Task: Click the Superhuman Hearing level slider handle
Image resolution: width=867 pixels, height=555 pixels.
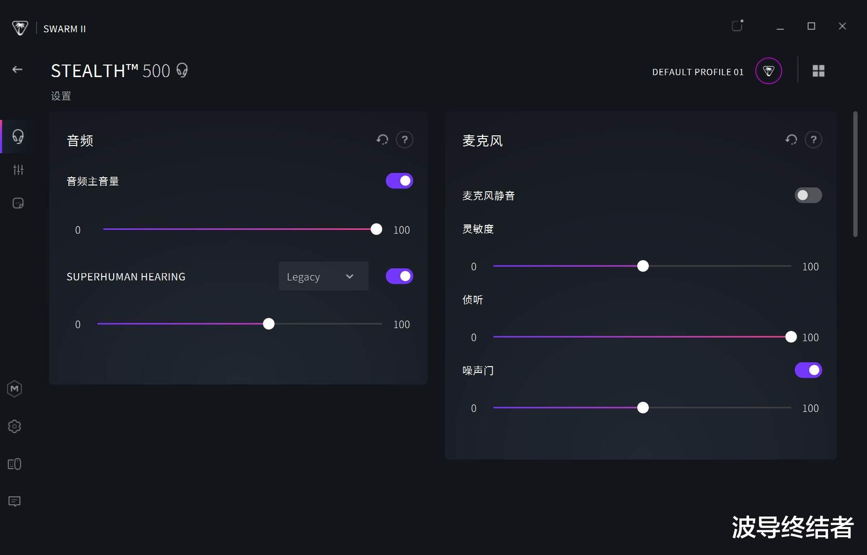Action: click(x=269, y=324)
